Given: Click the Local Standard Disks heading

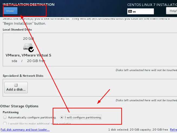Looking at the screenshot, I should coord(17,29).
